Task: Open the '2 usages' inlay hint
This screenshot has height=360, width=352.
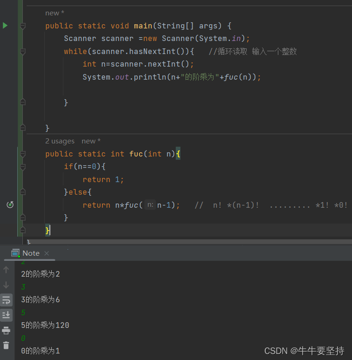Action: [x=60, y=141]
